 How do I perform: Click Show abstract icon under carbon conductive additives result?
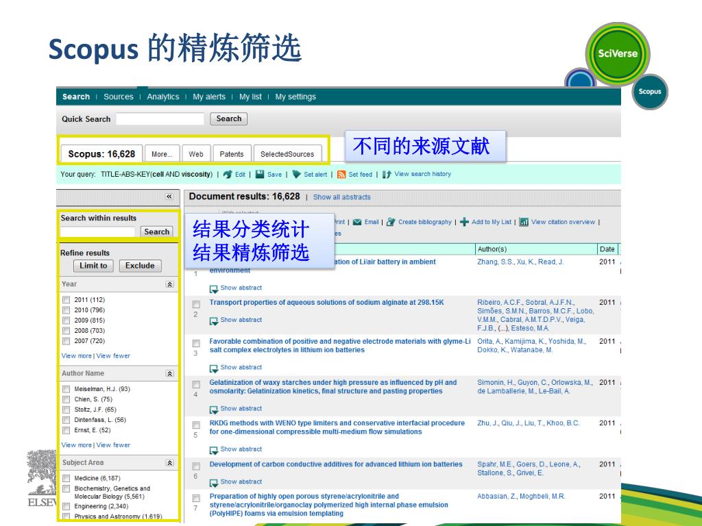[x=214, y=483]
